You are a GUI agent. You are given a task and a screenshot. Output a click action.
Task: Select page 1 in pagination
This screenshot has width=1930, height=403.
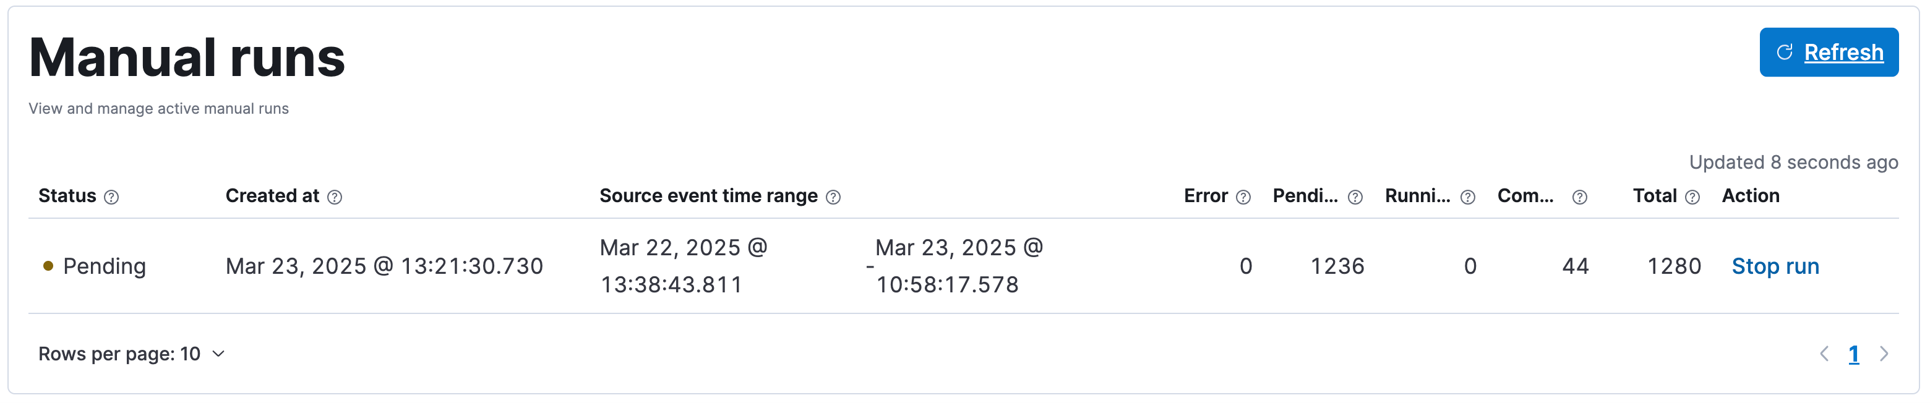[1853, 354]
